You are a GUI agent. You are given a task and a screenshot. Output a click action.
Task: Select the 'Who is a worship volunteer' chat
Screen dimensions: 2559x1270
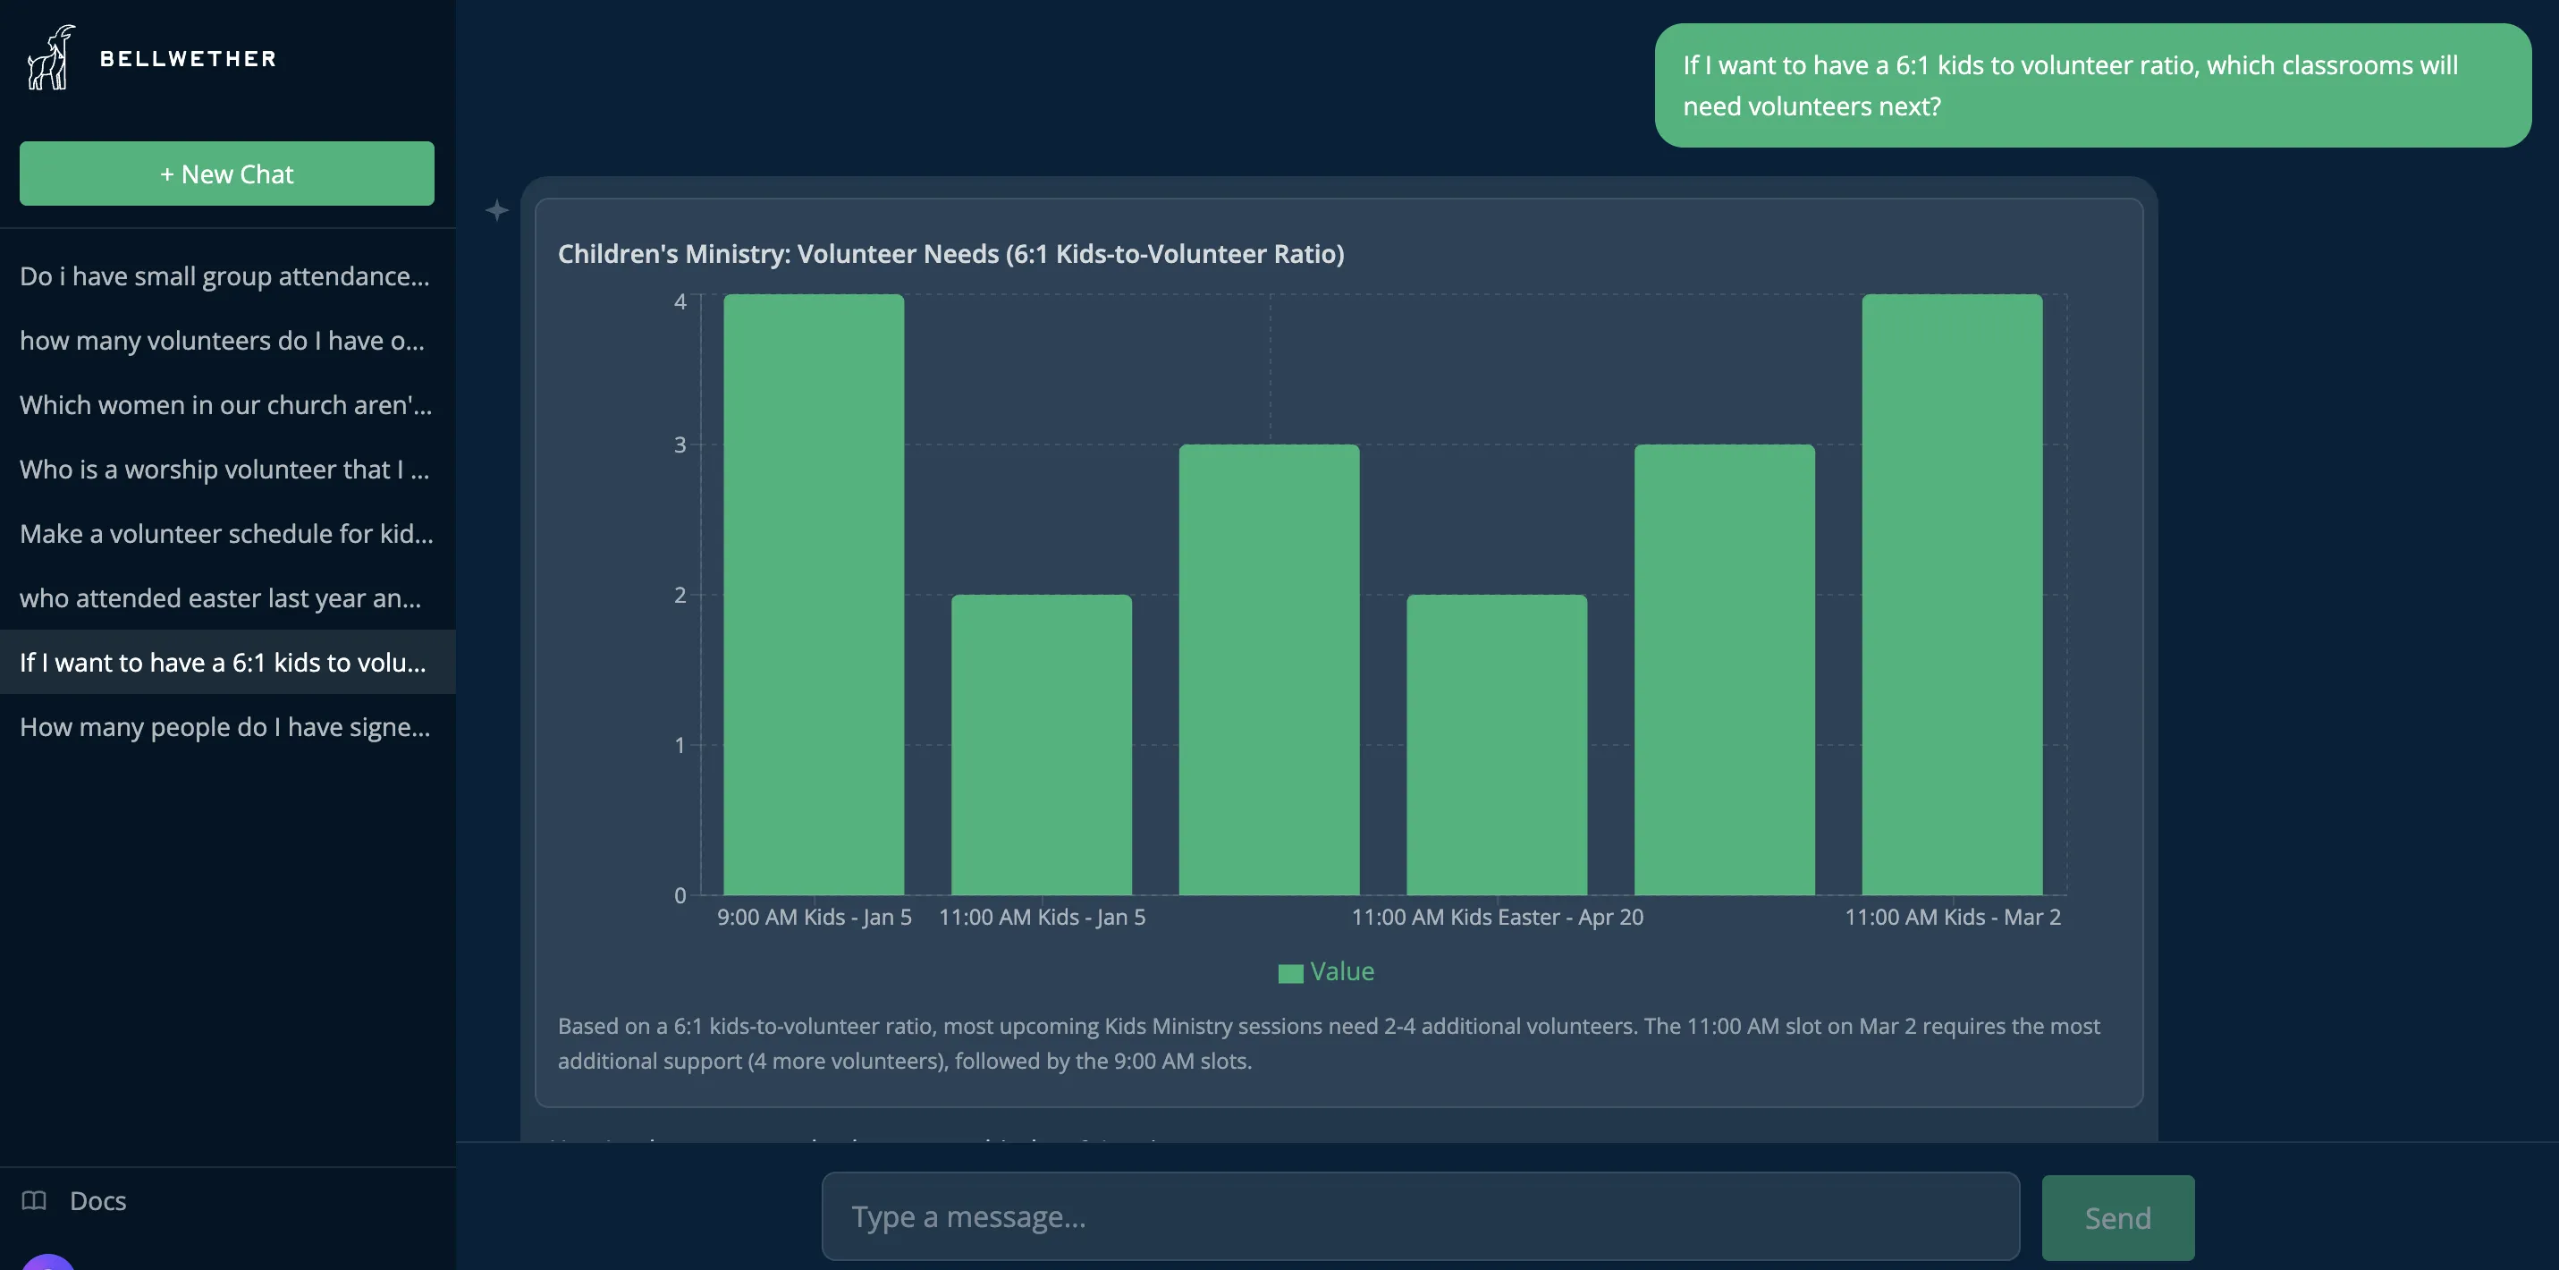click(224, 469)
